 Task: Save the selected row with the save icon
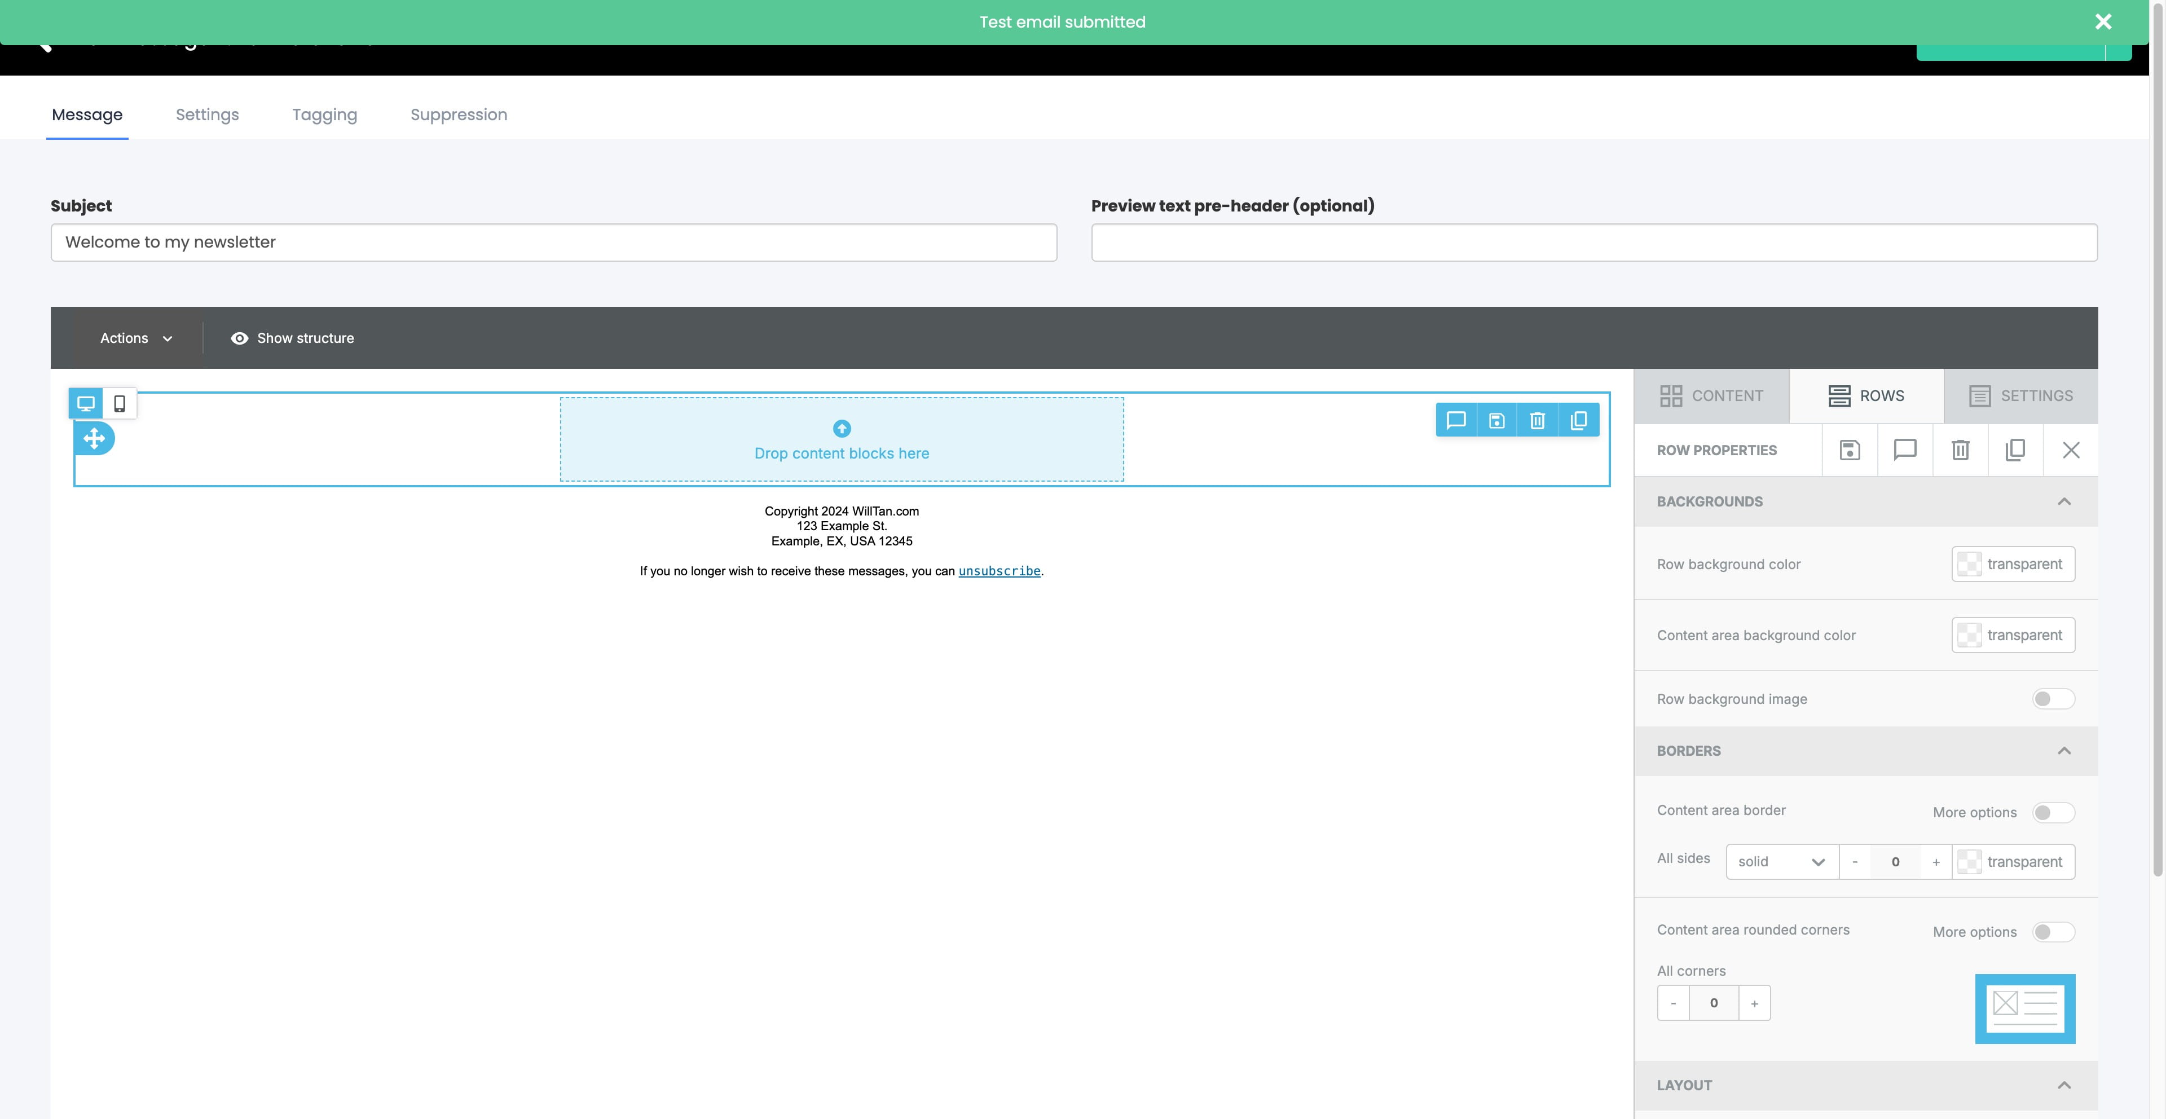(1496, 420)
